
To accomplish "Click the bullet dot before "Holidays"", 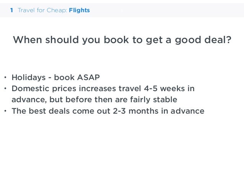I will point(5,78).
